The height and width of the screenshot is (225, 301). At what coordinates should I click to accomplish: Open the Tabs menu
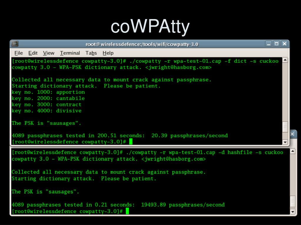coord(91,53)
